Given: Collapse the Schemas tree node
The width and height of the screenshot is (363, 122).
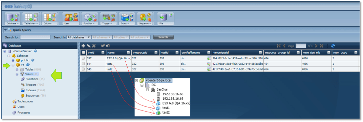Looking at the screenshot, I should [9, 56].
